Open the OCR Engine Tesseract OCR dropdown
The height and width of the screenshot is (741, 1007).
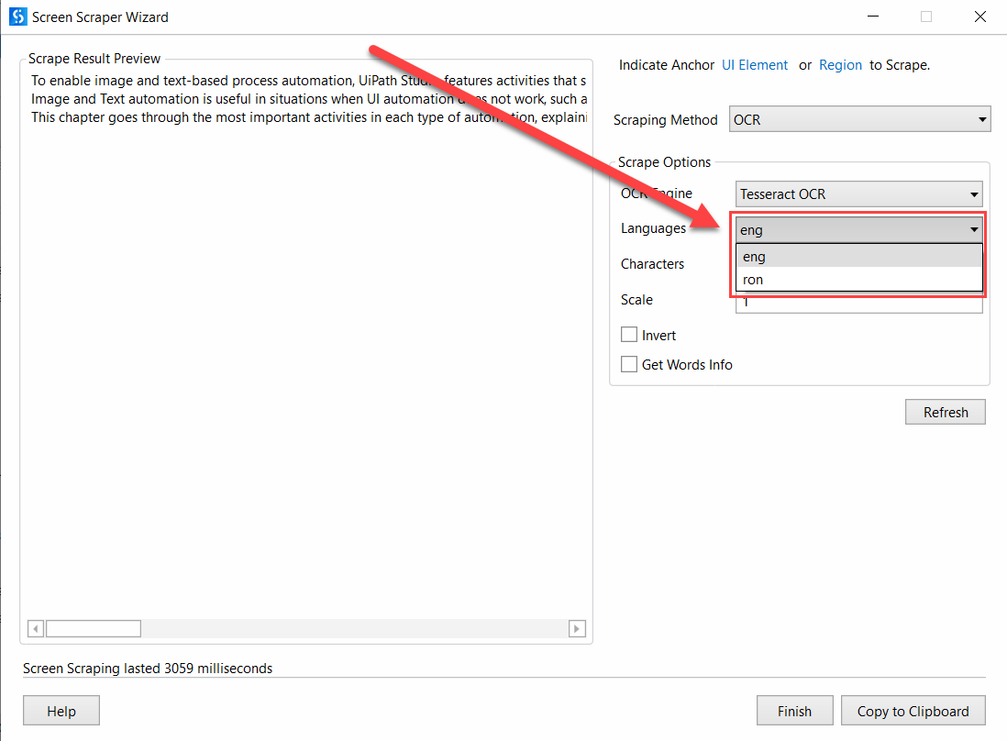(x=858, y=194)
